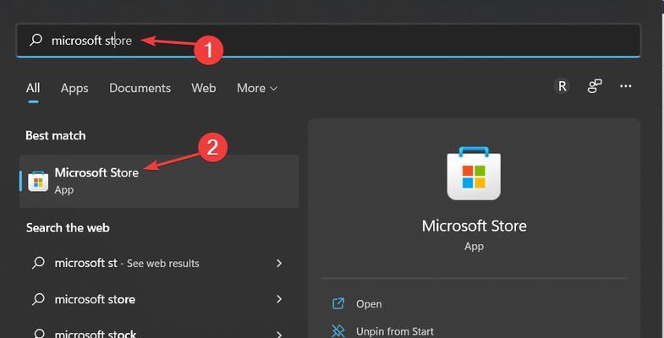Image resolution: width=664 pixels, height=338 pixels.
Task: Click large Microsoft Store icon in preview pane
Action: pyautogui.click(x=474, y=173)
